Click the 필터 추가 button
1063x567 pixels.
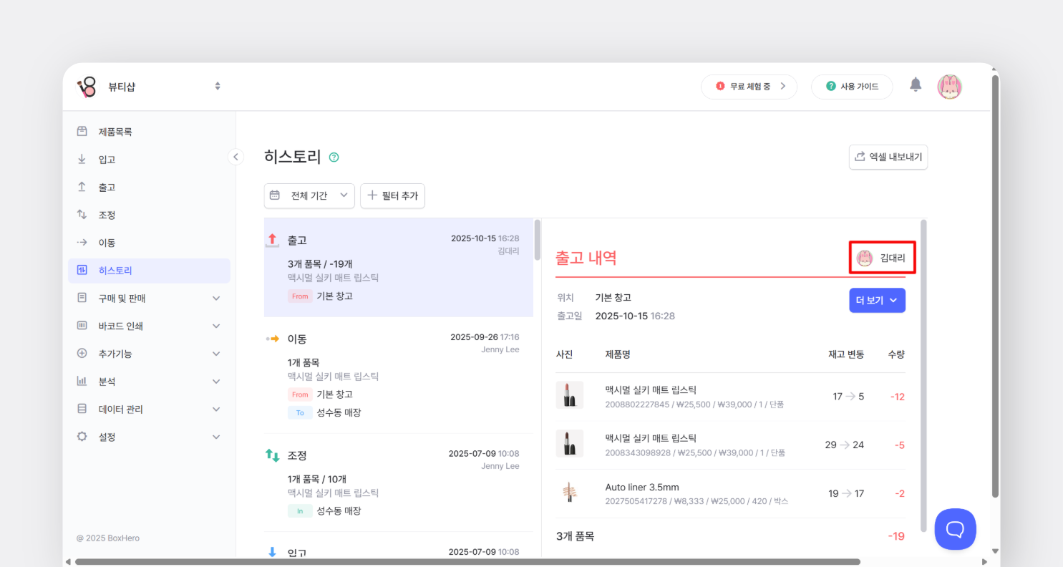pos(392,195)
